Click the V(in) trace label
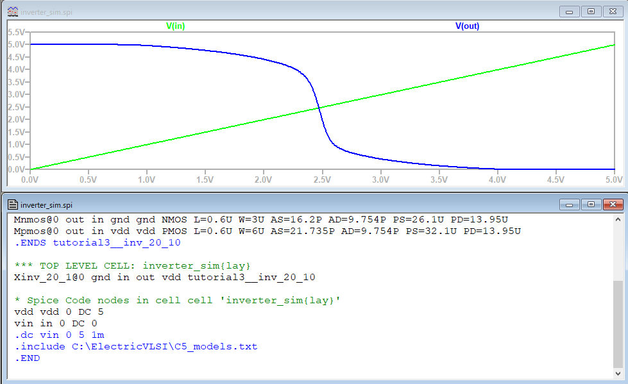 [x=175, y=26]
